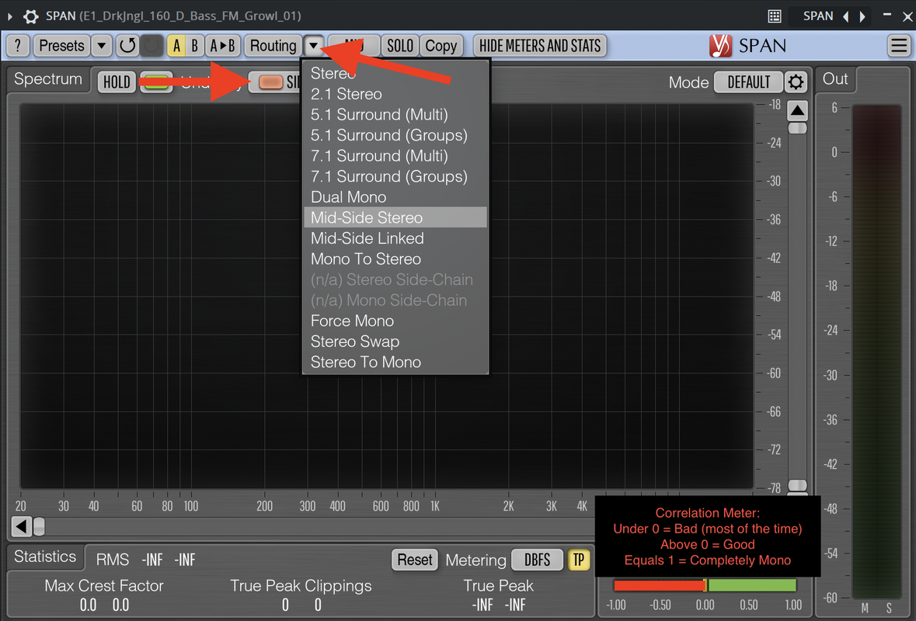Go to next plugin with right arrow
This screenshot has width=916, height=621.
862,16
